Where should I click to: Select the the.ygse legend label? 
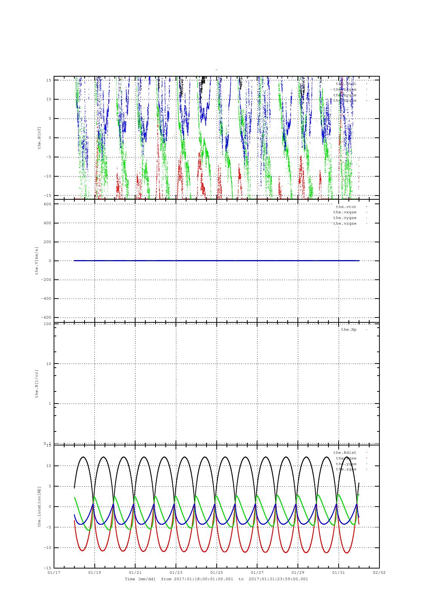click(x=346, y=464)
